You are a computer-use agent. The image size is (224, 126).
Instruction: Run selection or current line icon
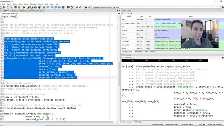click(x=35, y=7)
